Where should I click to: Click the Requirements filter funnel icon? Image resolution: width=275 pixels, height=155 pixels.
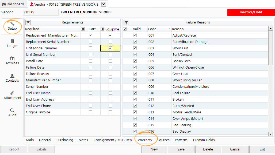(x=28, y=22)
